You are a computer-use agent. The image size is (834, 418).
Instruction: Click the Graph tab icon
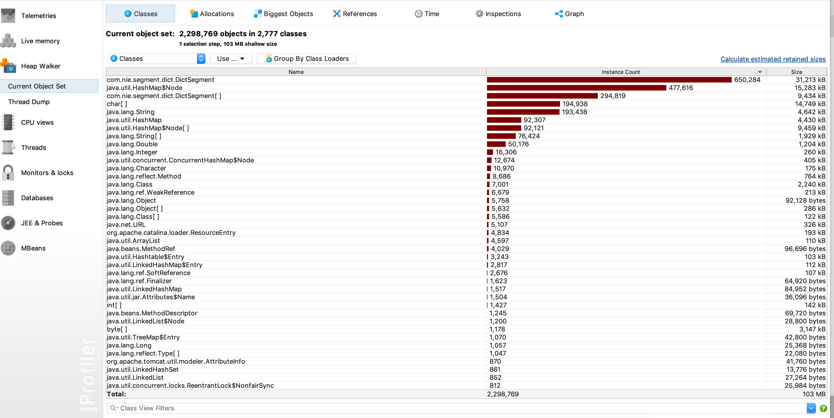[x=559, y=14]
